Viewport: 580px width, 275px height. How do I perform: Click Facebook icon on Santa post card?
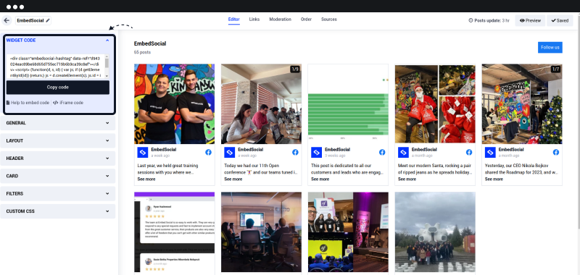[468, 152]
